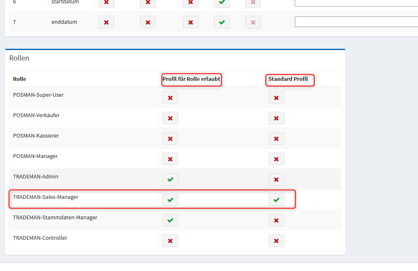Click Standard Profil X for POSMAN-Kassierer
The height and width of the screenshot is (271, 418).
pos(276,138)
